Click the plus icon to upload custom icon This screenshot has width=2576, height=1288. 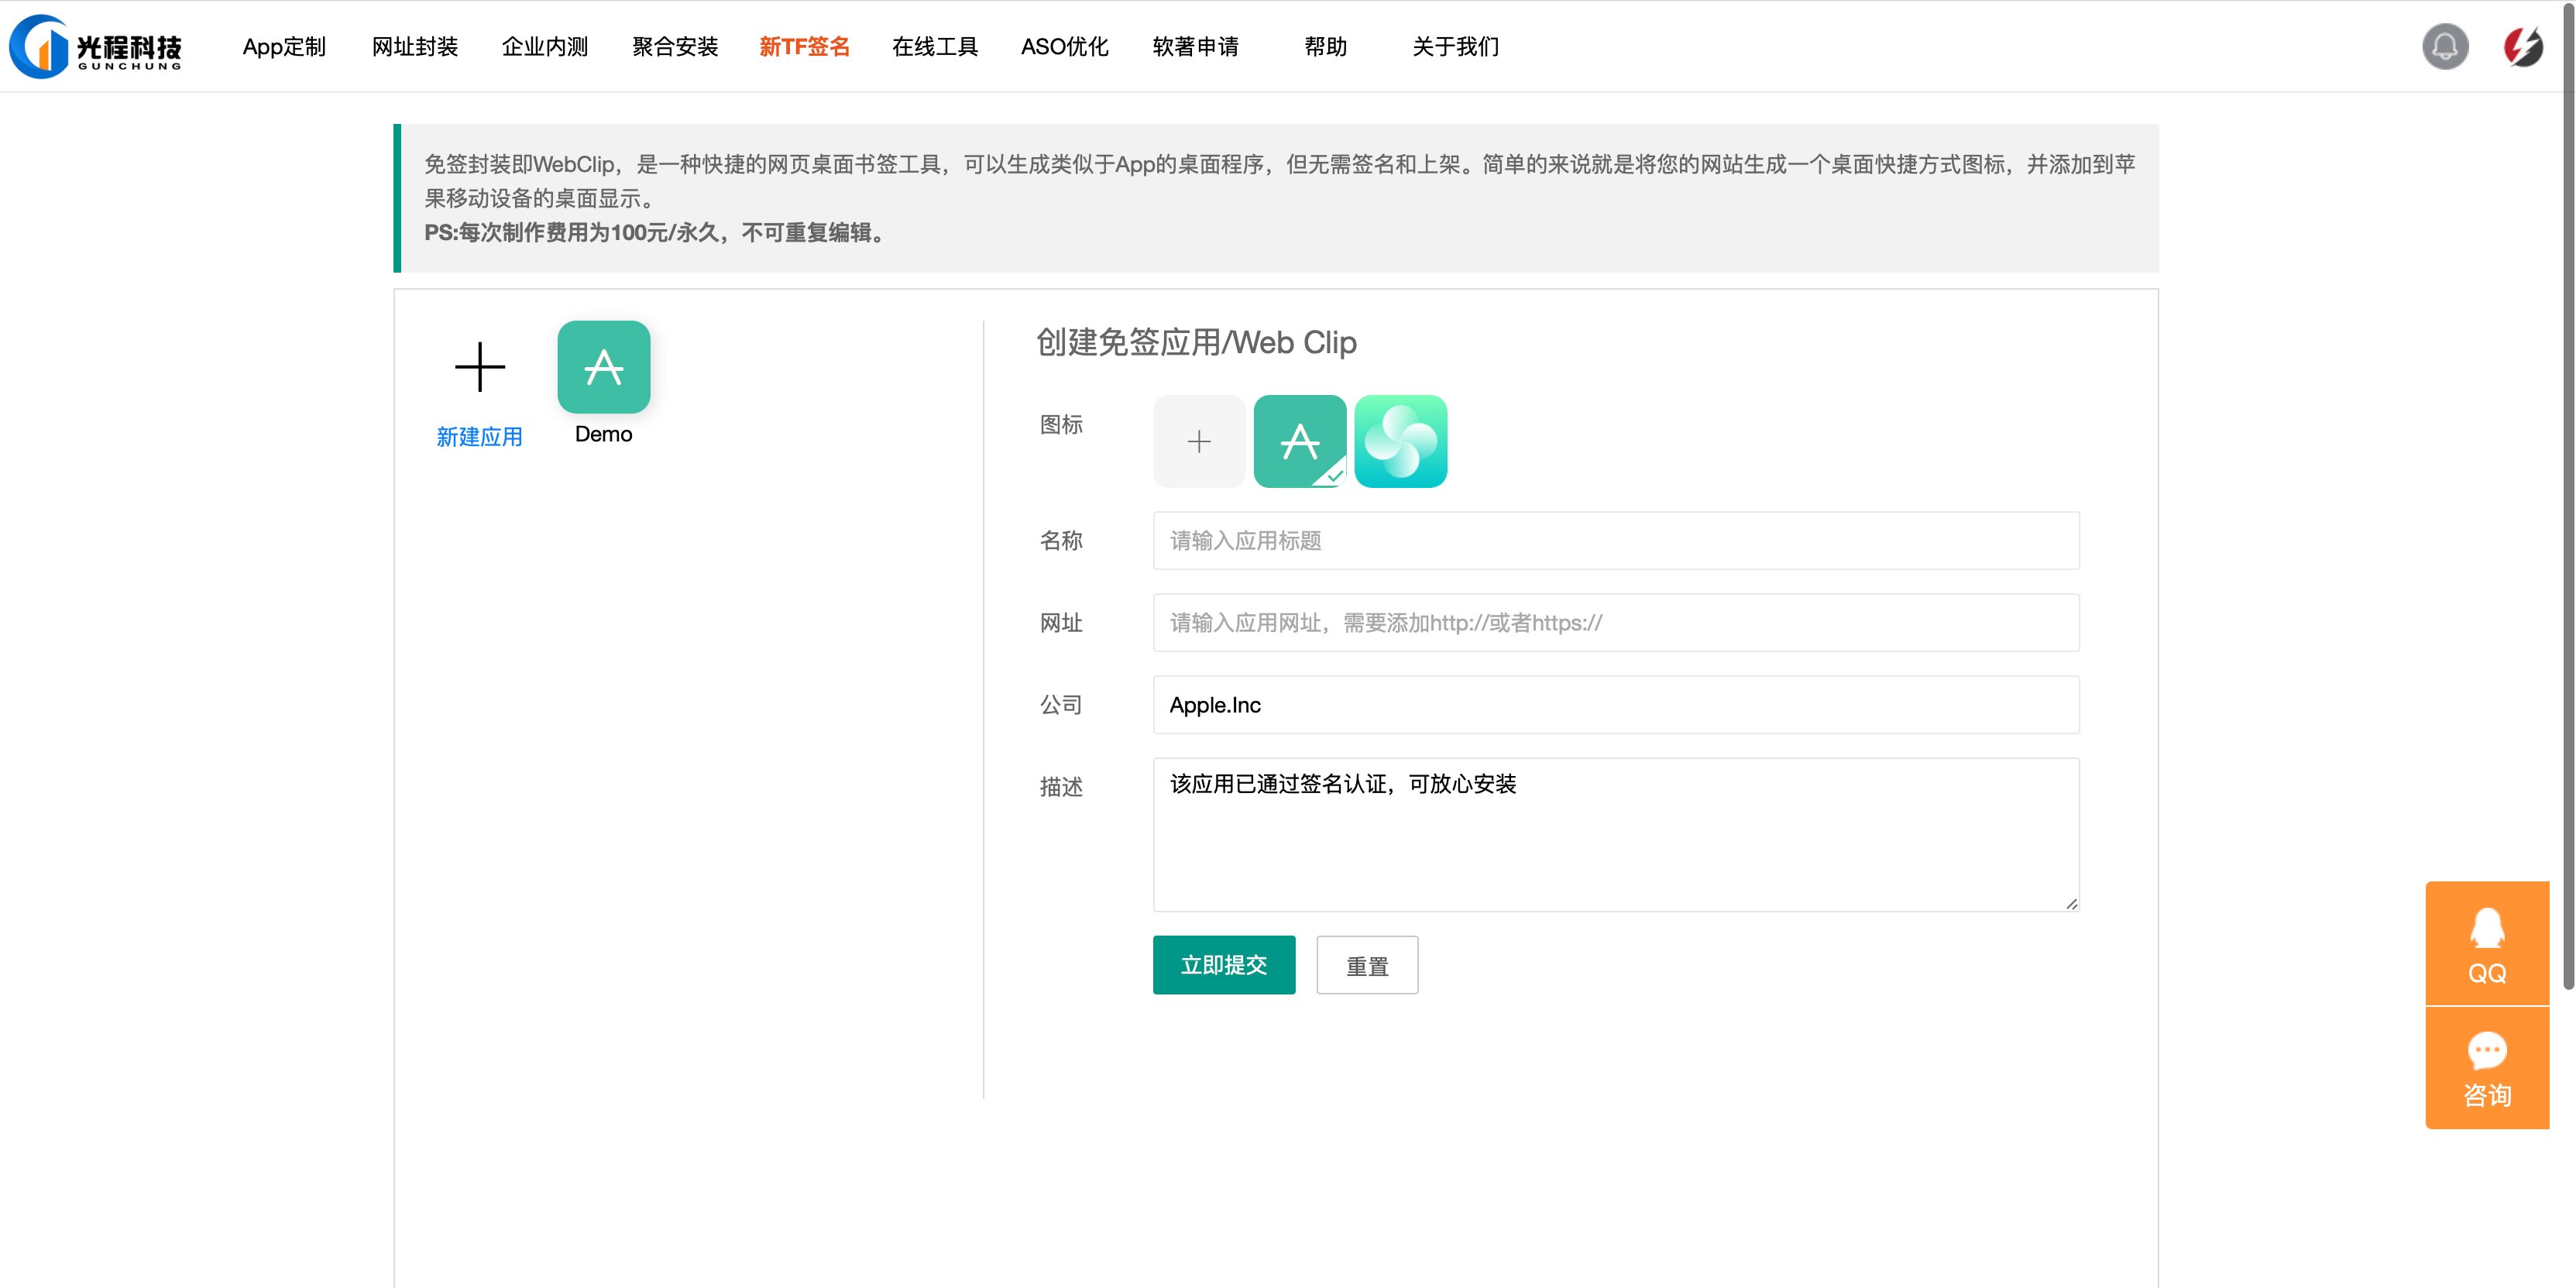[1198, 441]
